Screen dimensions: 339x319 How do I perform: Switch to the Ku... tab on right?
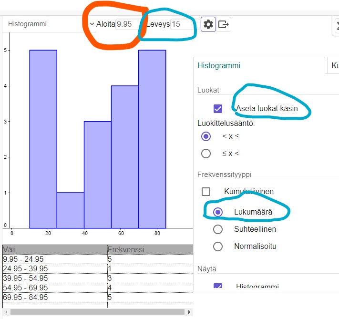(334, 65)
